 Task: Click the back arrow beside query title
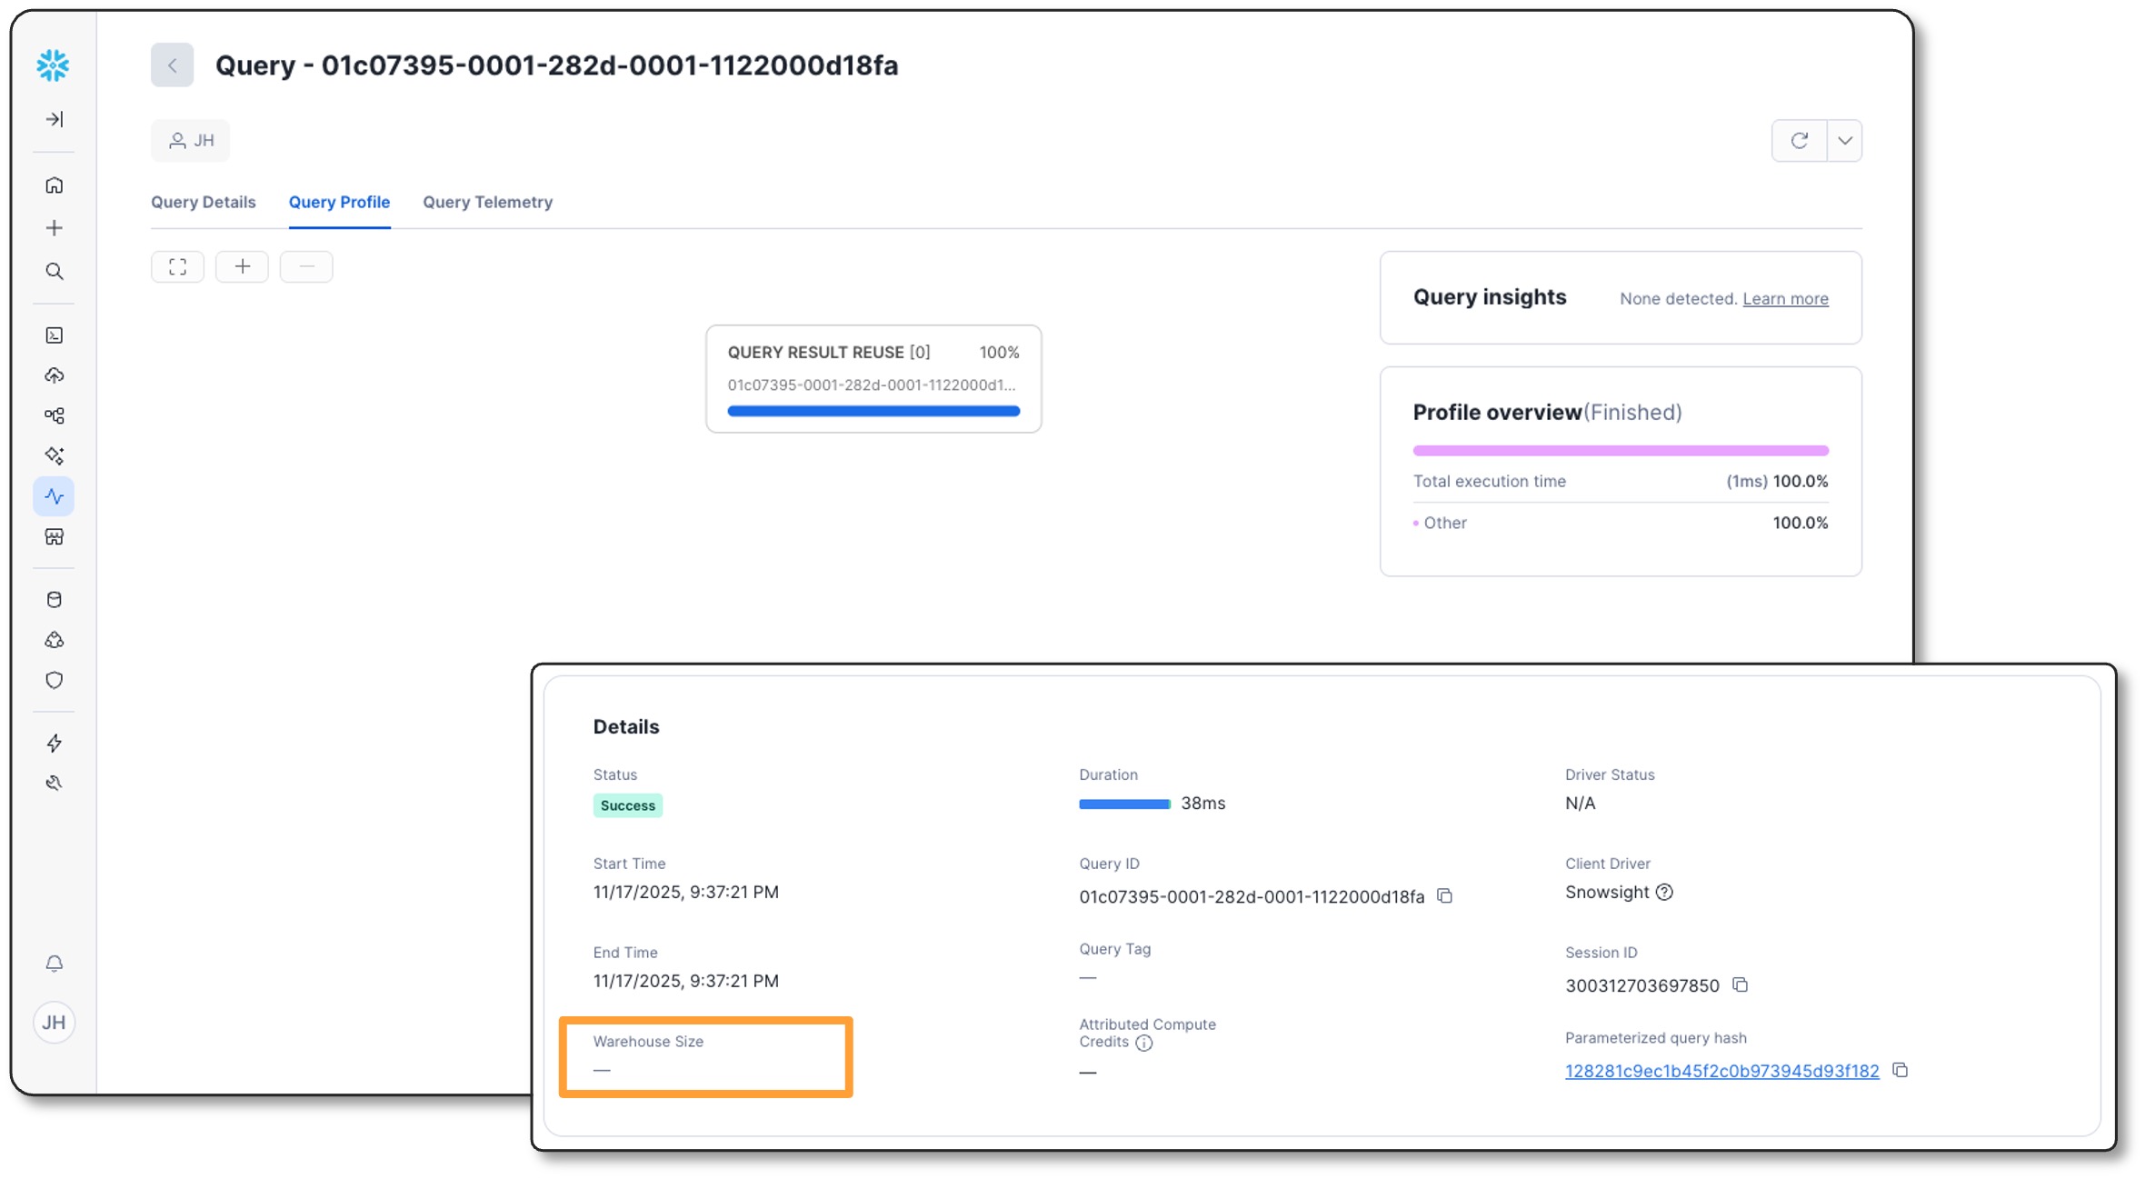pos(172,65)
